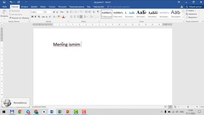Apply the Обычный style
Viewport: 204px width, 115px height.
[x=107, y=14]
